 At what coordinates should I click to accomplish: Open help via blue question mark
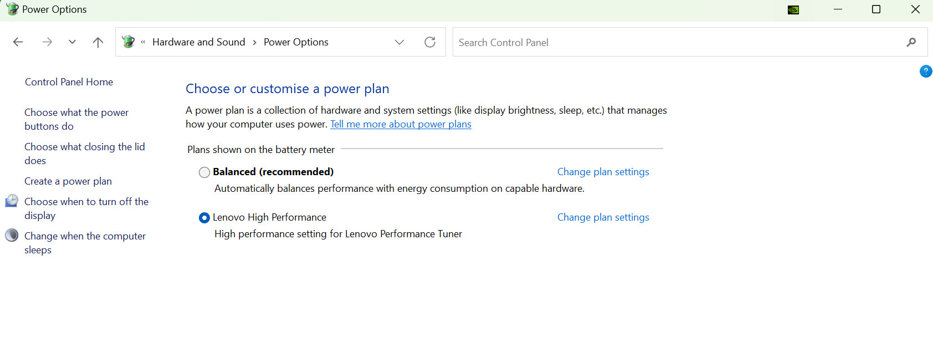pos(926,71)
